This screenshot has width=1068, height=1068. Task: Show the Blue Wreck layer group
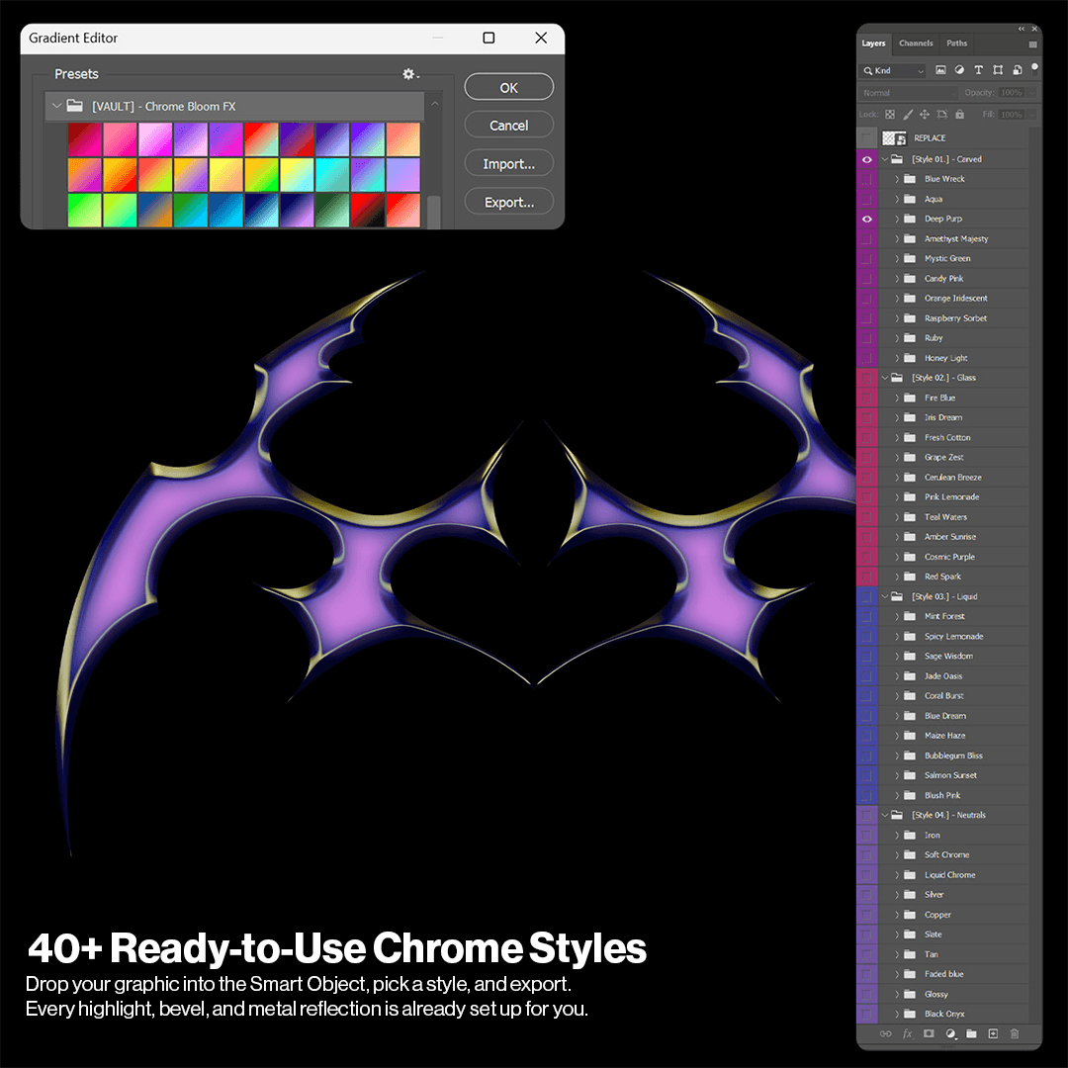click(867, 179)
